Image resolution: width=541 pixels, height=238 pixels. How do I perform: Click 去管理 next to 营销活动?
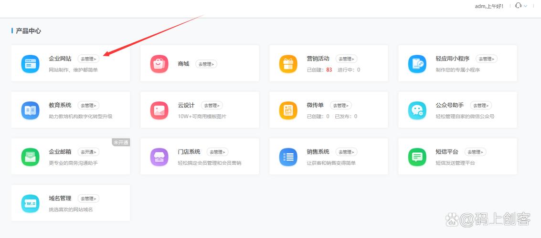(x=346, y=59)
